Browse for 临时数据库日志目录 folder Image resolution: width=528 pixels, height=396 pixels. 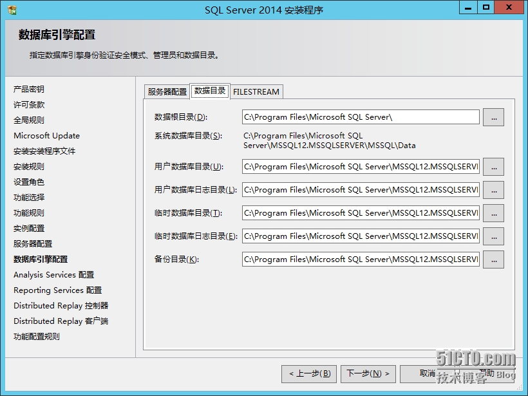coord(493,236)
